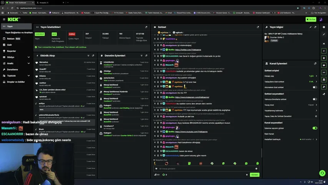Focus the Bir mesaj gönderin input
The width and height of the screenshot is (328, 185).
[x=206, y=169]
